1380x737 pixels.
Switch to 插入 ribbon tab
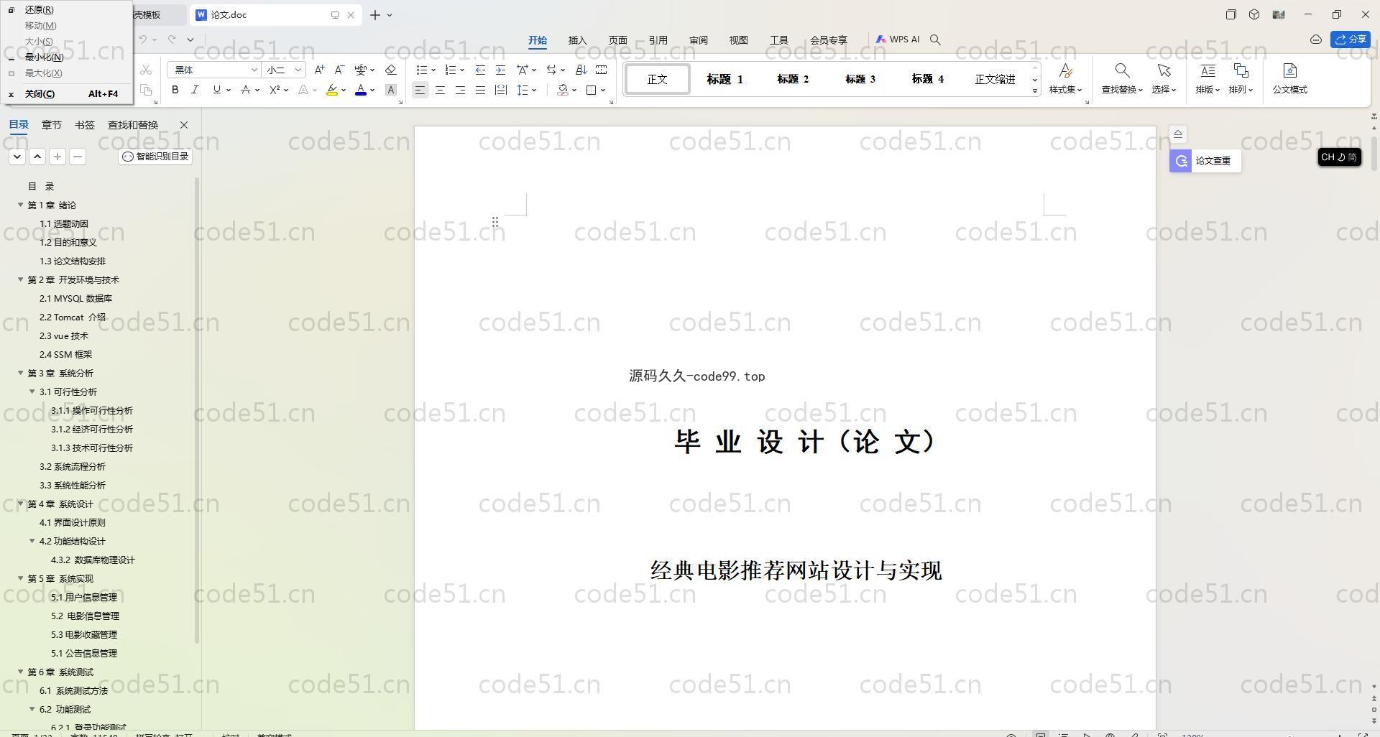[577, 40]
